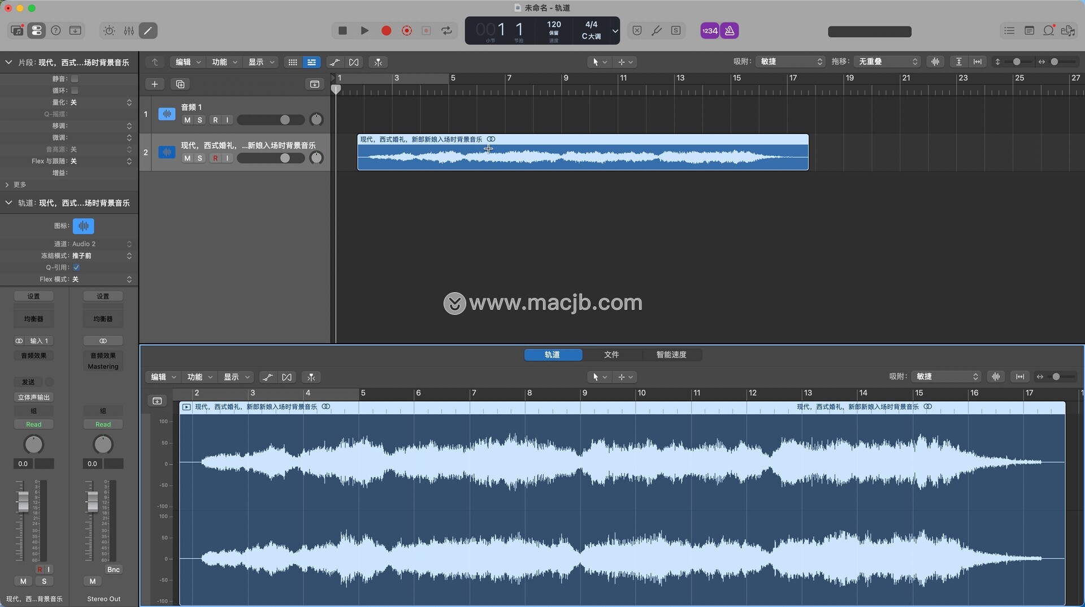Click the Read automation button on Stereo Out
Image resolution: width=1085 pixels, height=607 pixels.
click(103, 424)
